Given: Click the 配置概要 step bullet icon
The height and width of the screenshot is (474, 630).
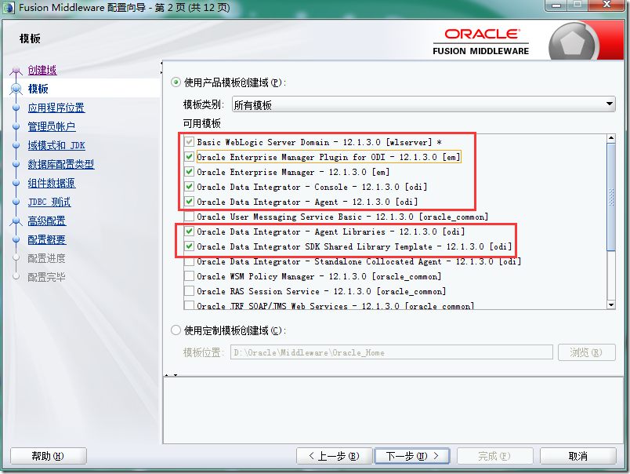Looking at the screenshot, I should (16, 240).
